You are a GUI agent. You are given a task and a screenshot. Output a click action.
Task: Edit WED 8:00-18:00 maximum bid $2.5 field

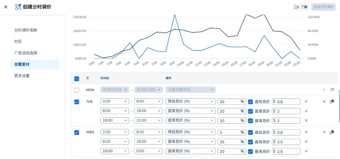pyautogui.click(x=286, y=142)
